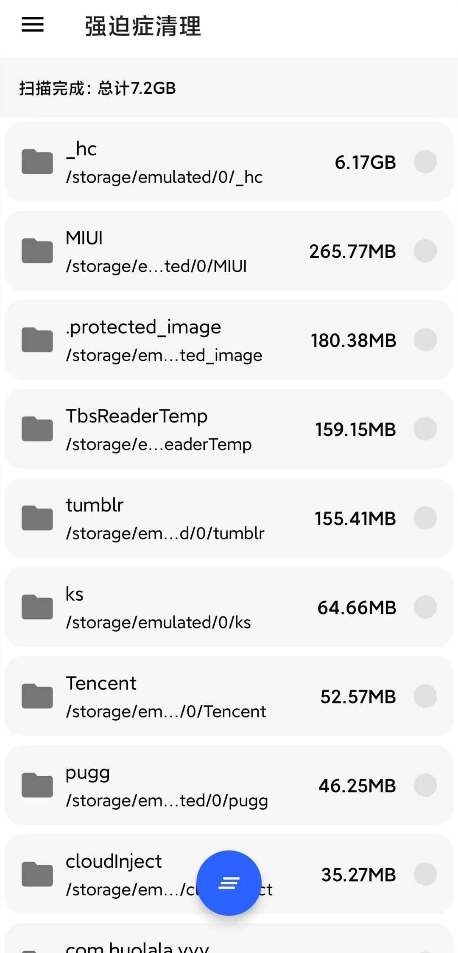Tap the tumblr storage path text

pos(165,534)
